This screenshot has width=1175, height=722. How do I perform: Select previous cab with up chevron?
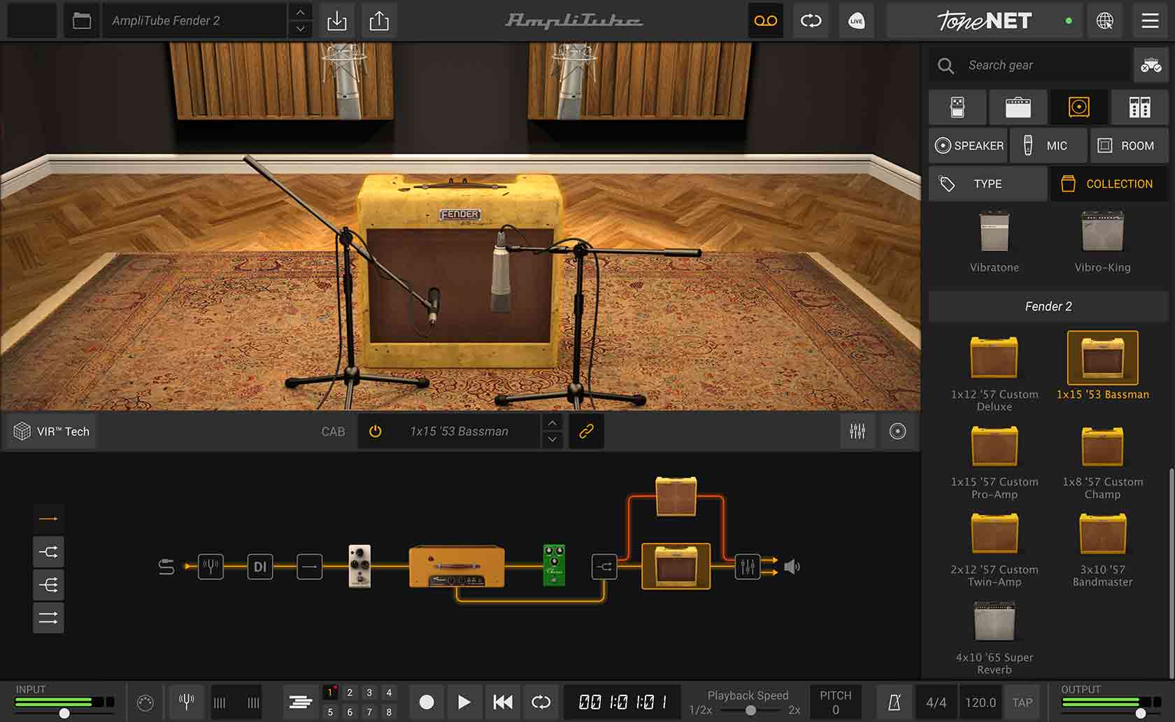553,423
